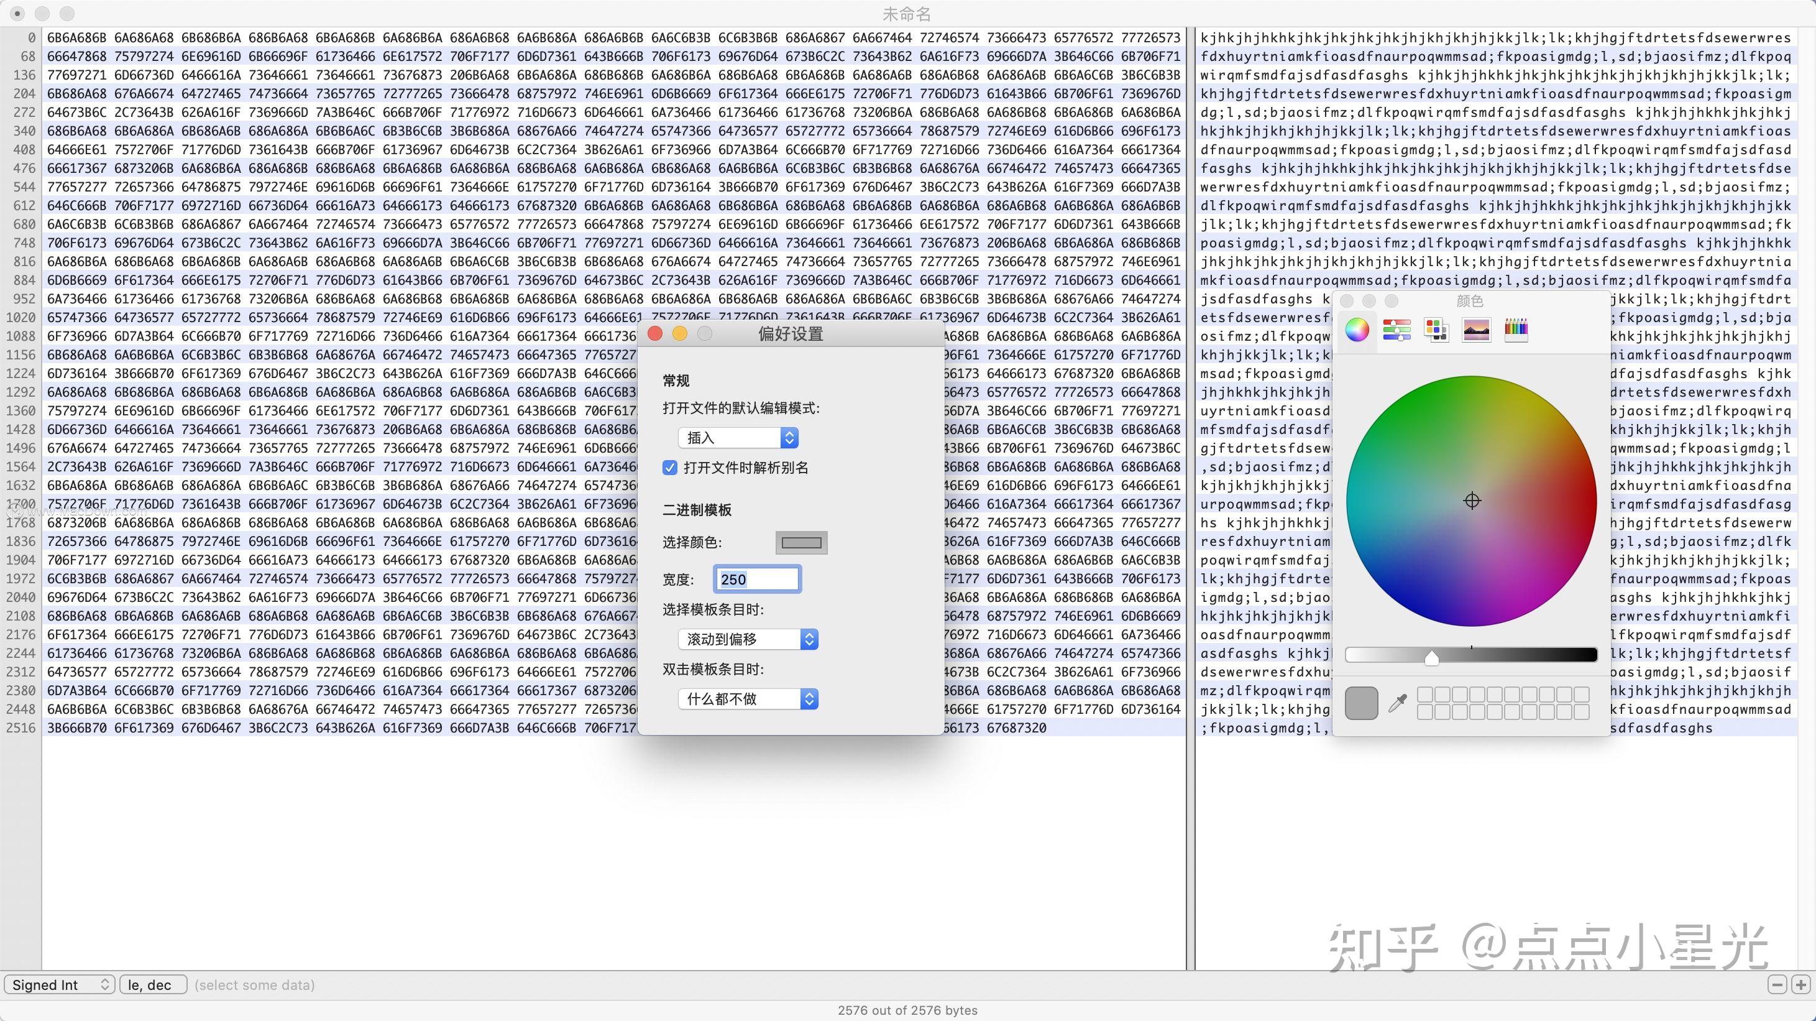This screenshot has width=1816, height=1021.
Task: Open the Signed Int data type dropdown
Action: (x=59, y=984)
